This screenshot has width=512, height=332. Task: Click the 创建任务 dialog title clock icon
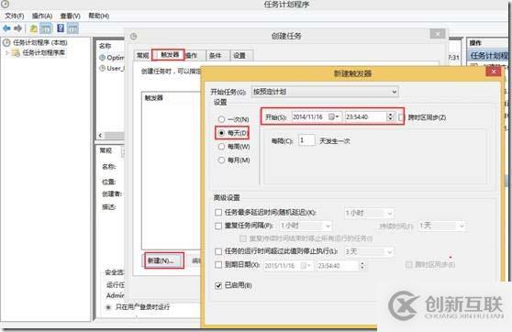pos(133,37)
